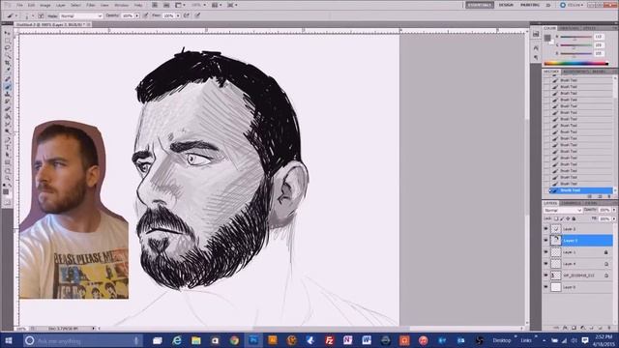619x348 pixels.
Task: Create new document from state in History footer
Action: pos(590,196)
